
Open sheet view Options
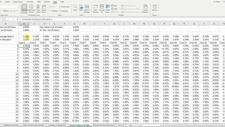14,11
